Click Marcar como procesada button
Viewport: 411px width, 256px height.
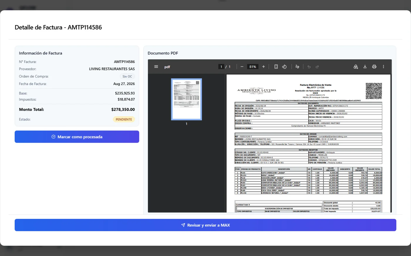[x=77, y=137]
